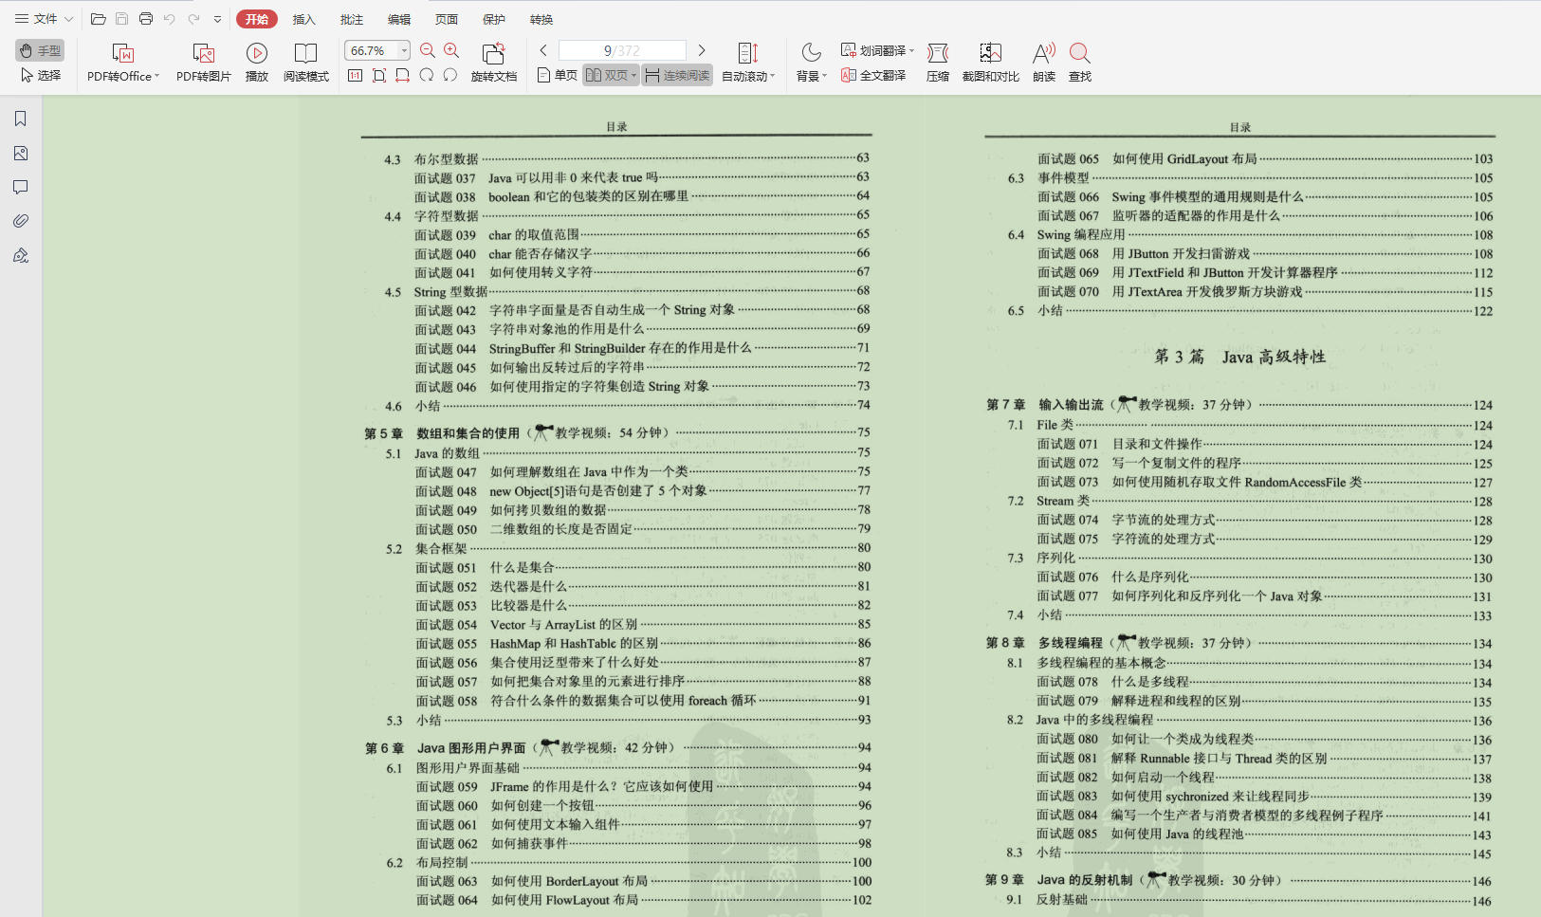Click the page number field 9/372
This screenshot has width=1541, height=917.
click(622, 50)
